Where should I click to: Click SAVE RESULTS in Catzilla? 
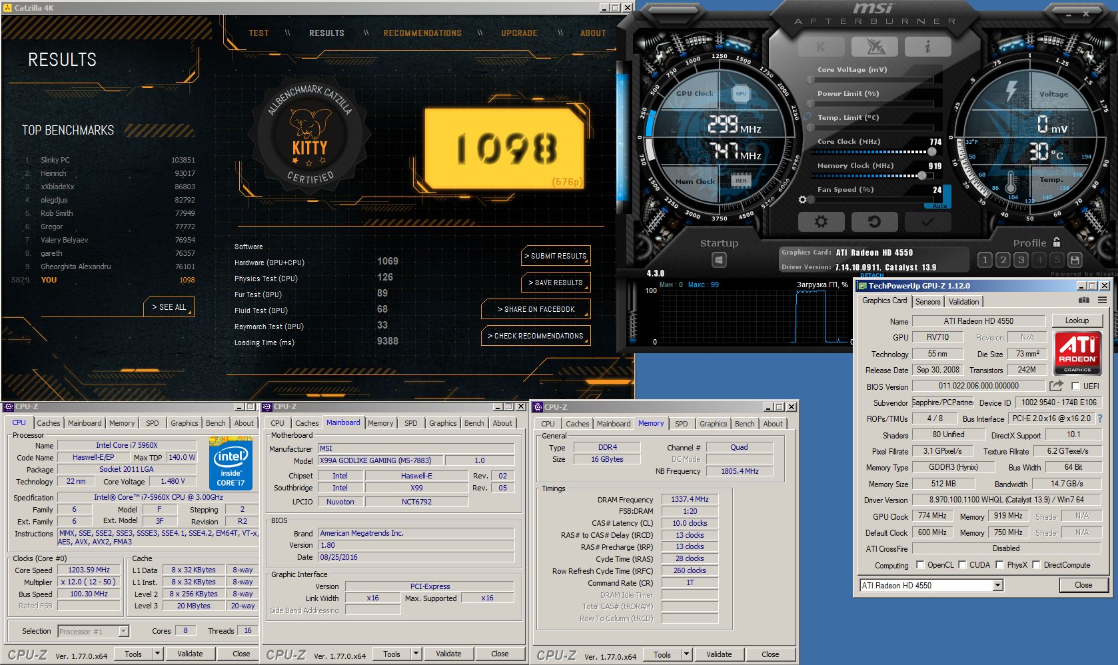click(556, 283)
